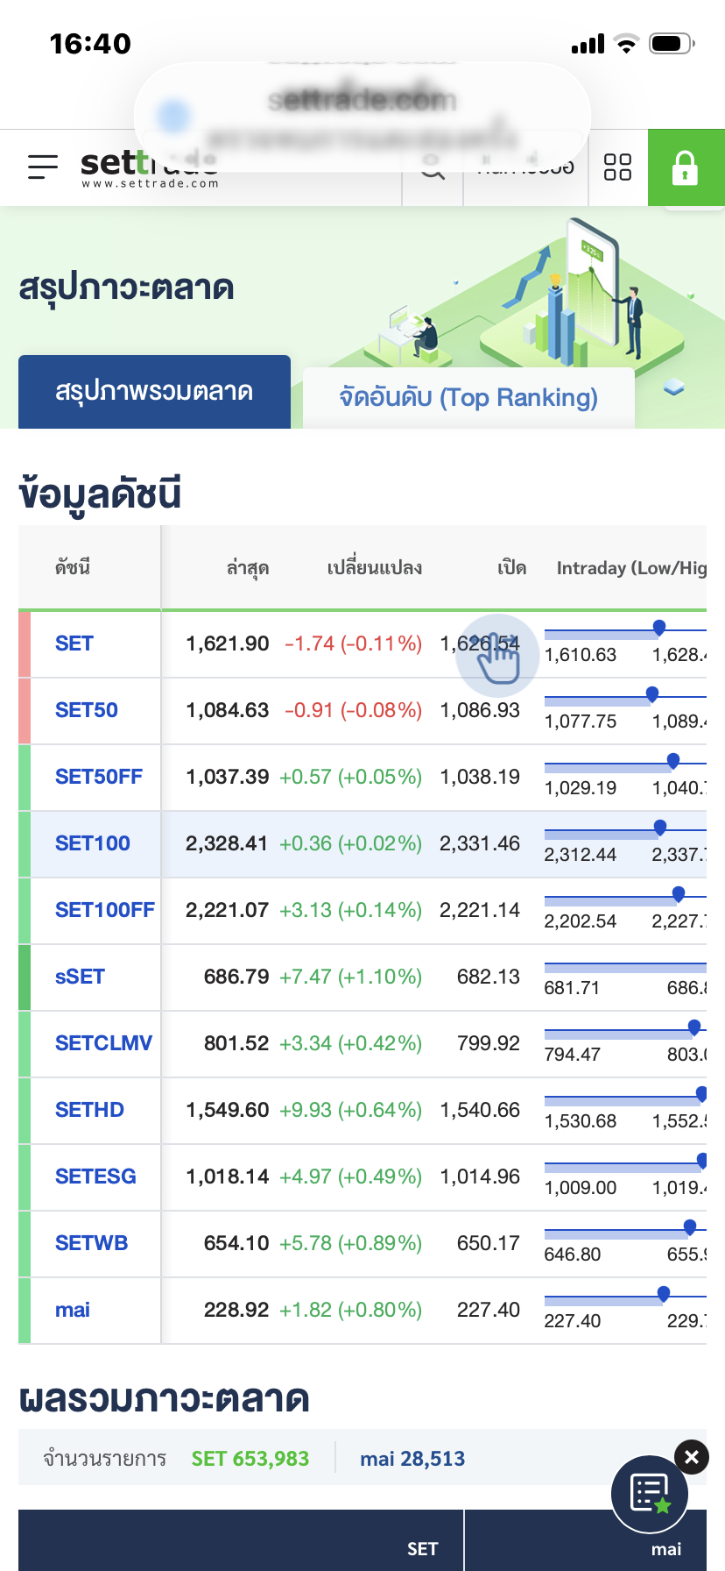Open the SET index link
725x1571 pixels.
[74, 643]
